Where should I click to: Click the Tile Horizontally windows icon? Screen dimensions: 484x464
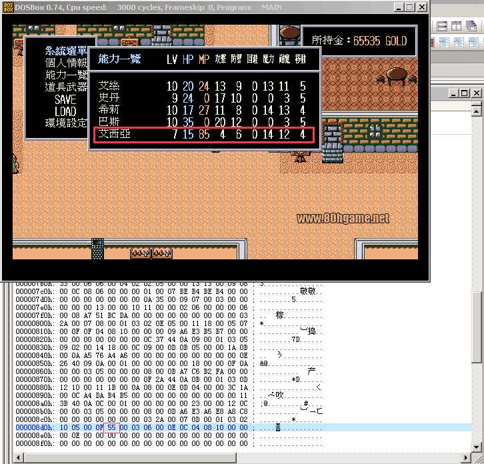tap(442, 26)
